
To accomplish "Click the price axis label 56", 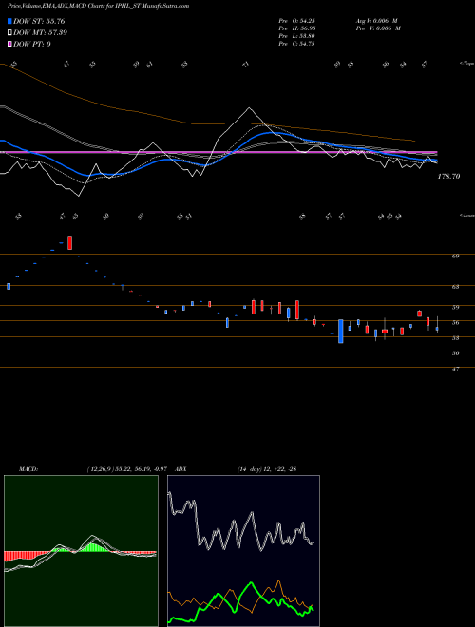I will click(x=455, y=322).
